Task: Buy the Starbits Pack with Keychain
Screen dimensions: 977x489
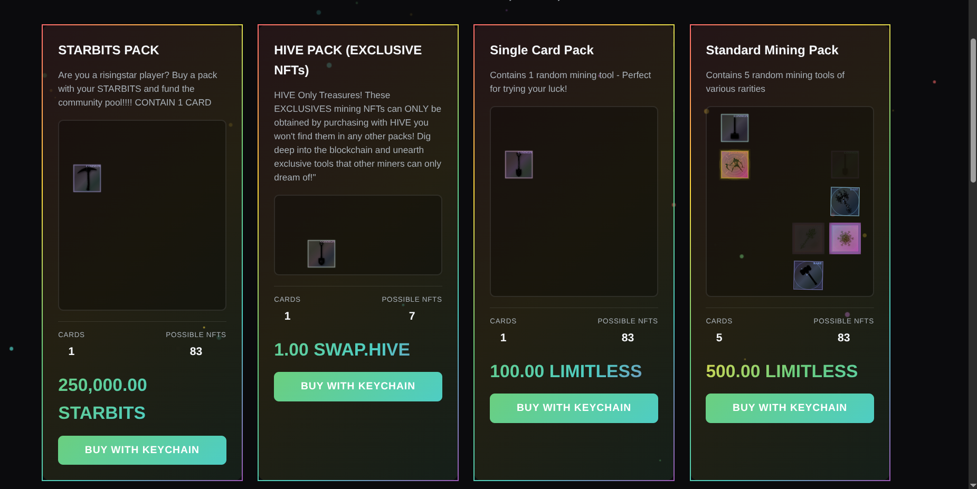Action: (142, 450)
